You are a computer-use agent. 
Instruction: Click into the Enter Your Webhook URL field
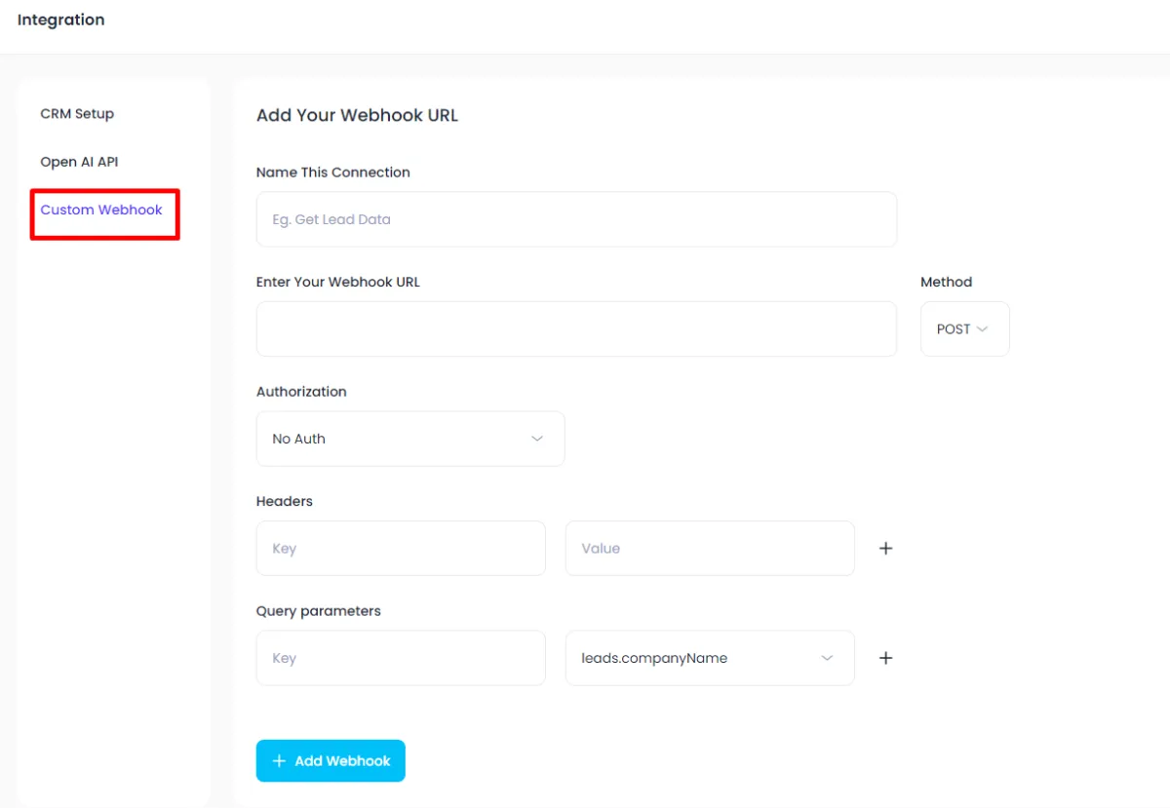click(x=575, y=329)
